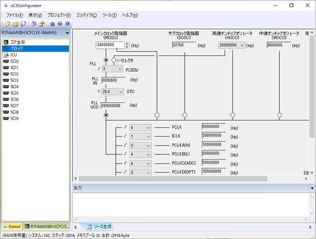316x239 pixels.
Task: Open the ツール(T) menu
Action: (110, 15)
